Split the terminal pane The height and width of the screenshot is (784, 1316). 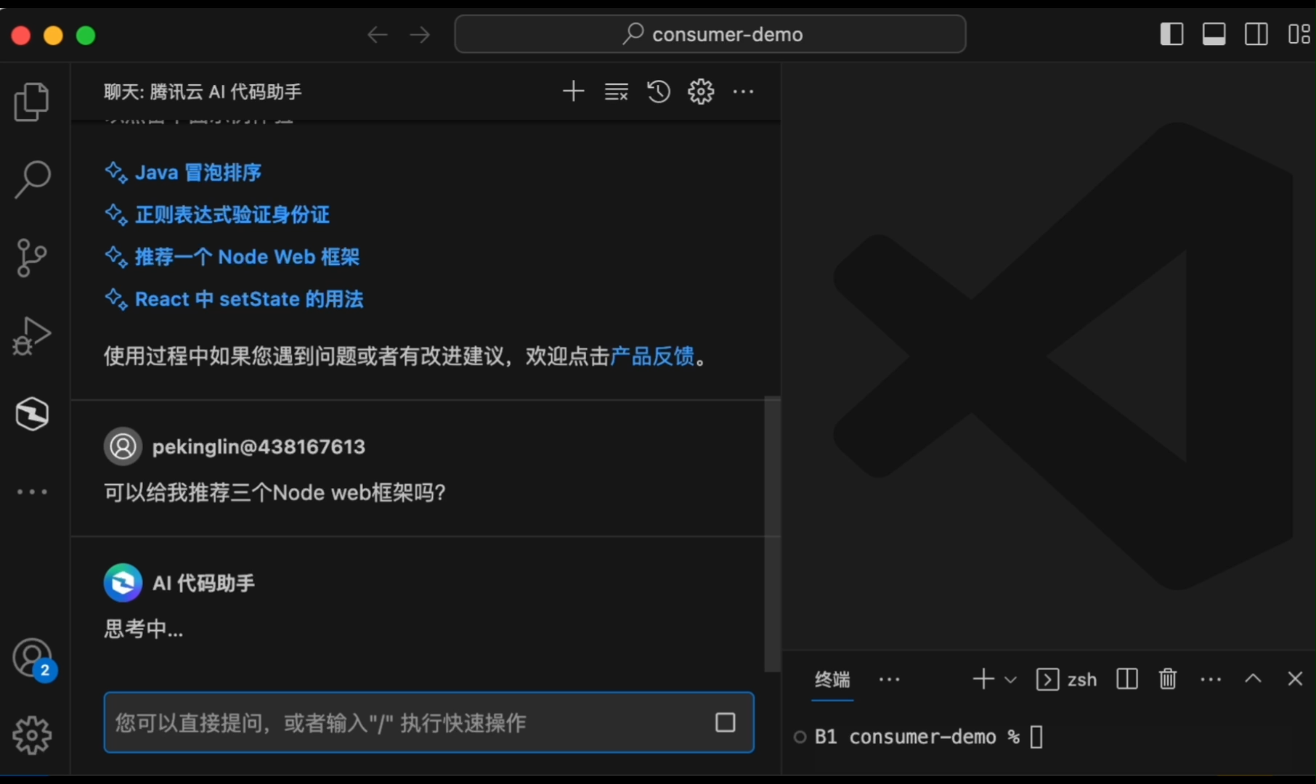(x=1127, y=679)
